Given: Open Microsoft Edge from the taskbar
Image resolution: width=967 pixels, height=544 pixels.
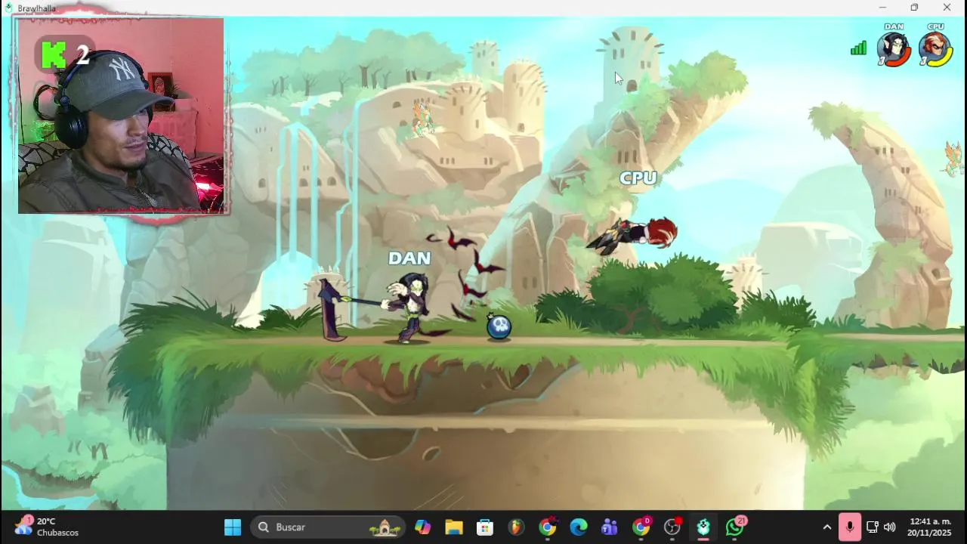Looking at the screenshot, I should (579, 527).
